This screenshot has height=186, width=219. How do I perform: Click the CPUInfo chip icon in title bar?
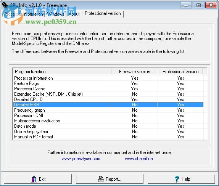[x=5, y=5]
